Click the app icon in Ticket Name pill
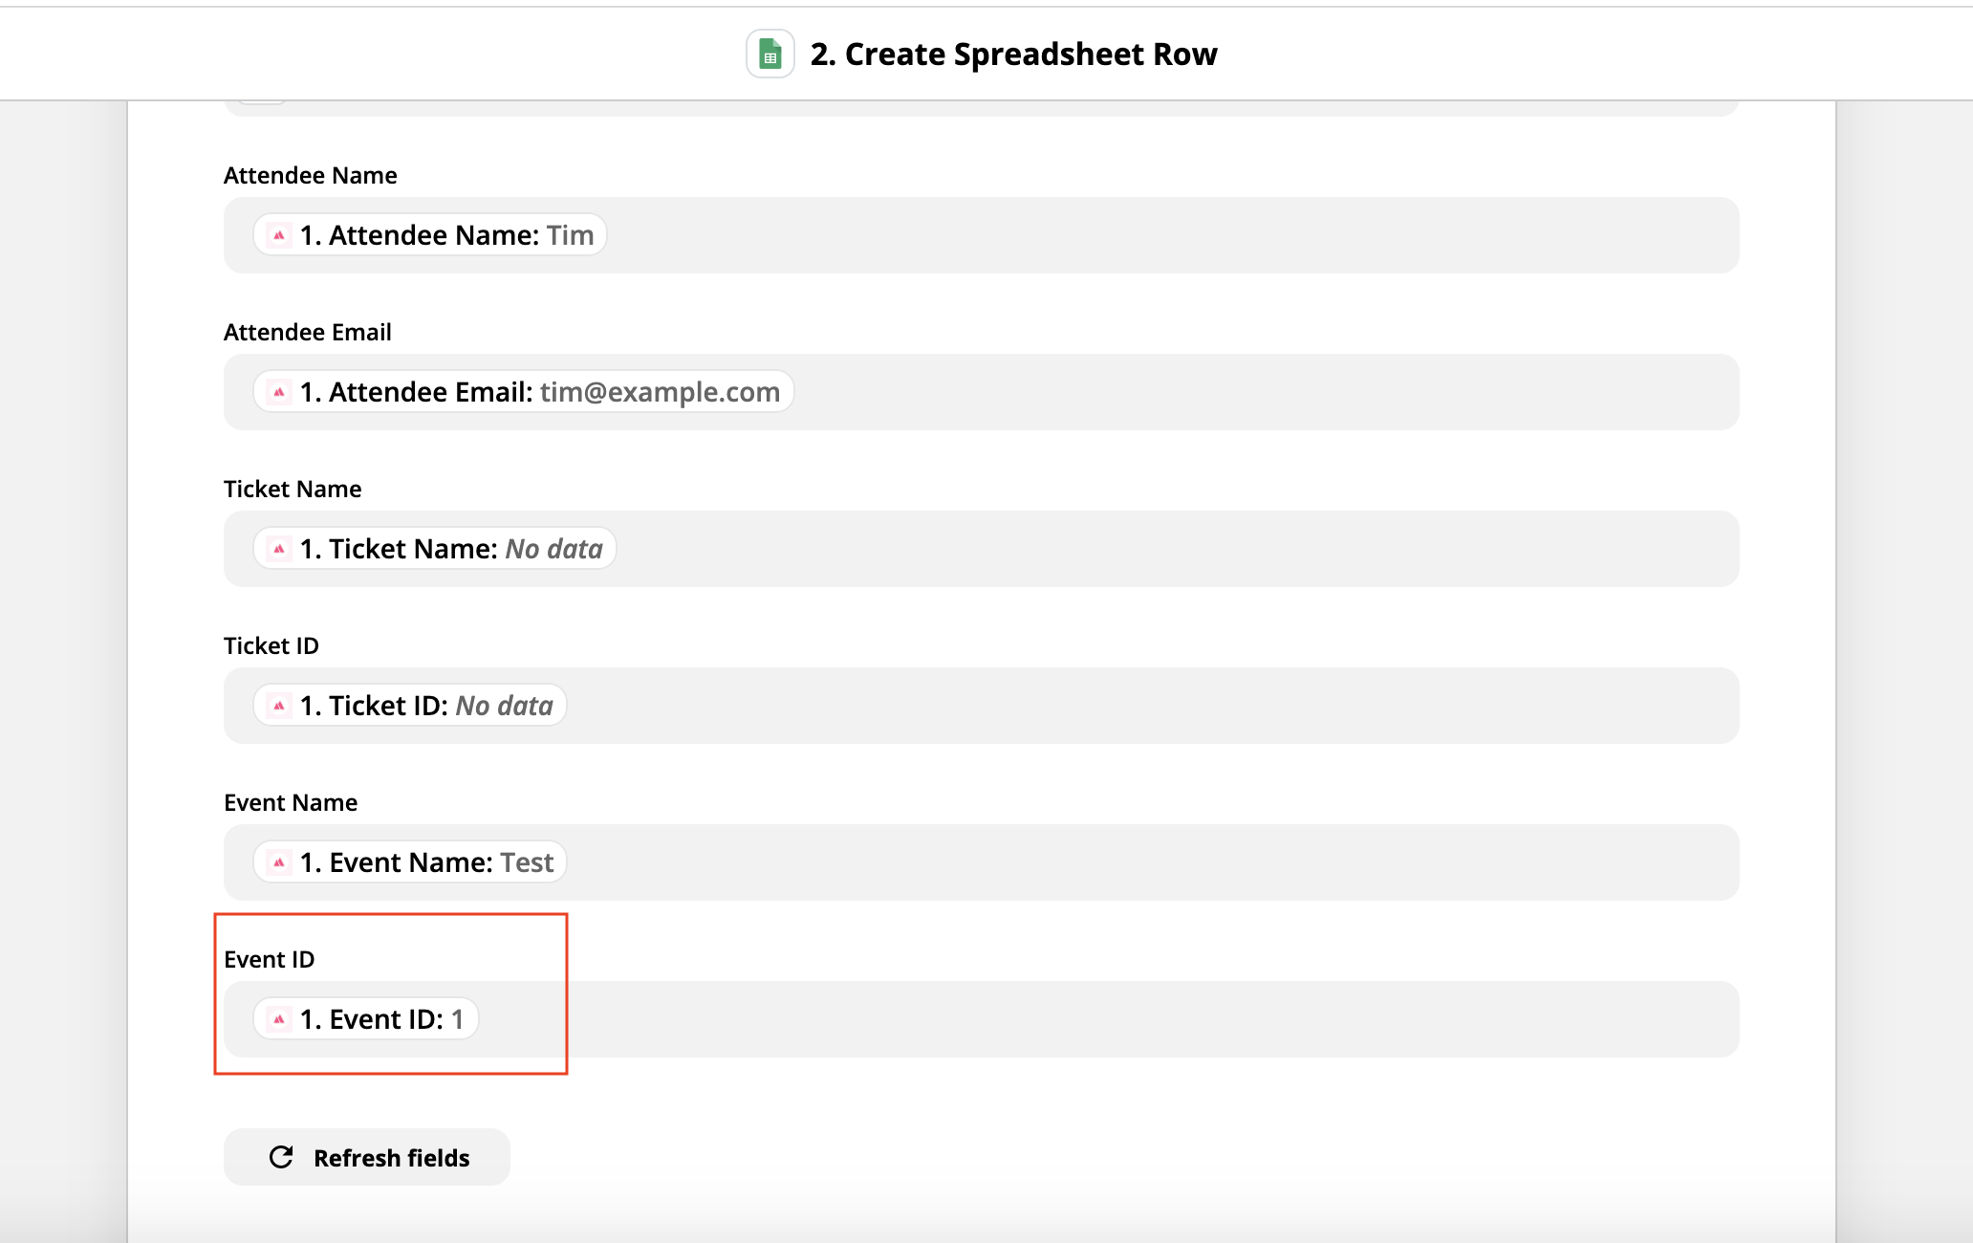The width and height of the screenshot is (1973, 1243). (279, 549)
